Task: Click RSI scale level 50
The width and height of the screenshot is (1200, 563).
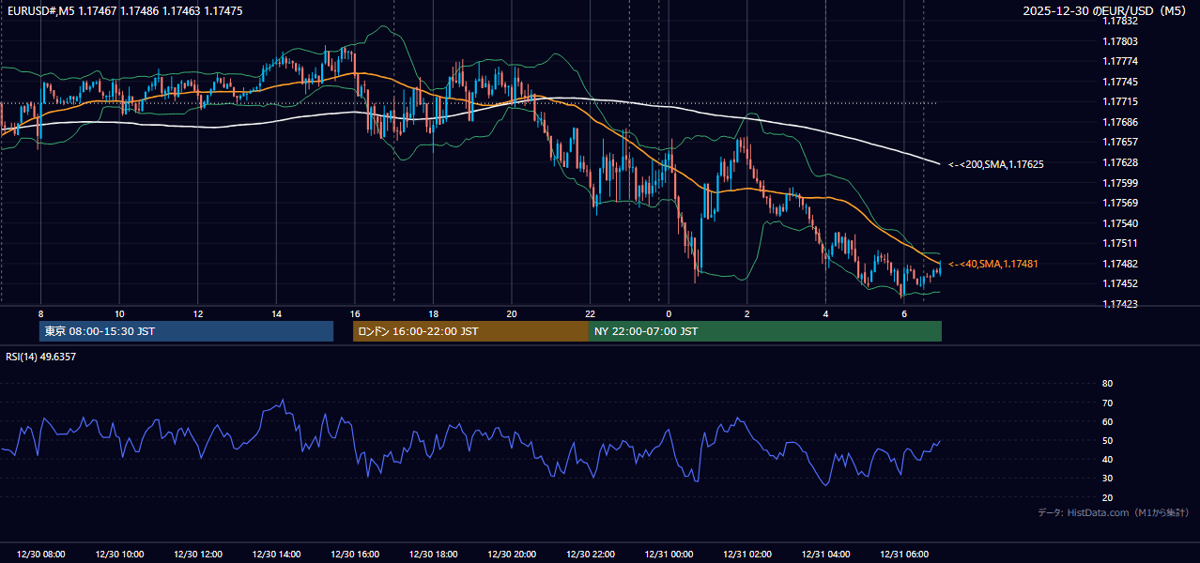Action: (1107, 440)
